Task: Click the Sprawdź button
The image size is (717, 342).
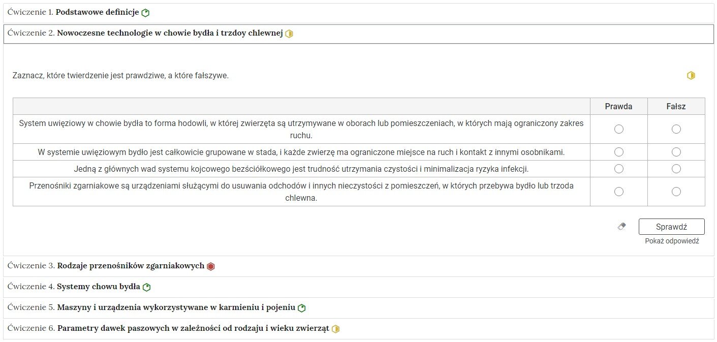Action: pyautogui.click(x=671, y=227)
